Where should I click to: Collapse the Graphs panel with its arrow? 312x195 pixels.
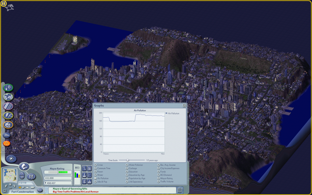[x=184, y=105]
